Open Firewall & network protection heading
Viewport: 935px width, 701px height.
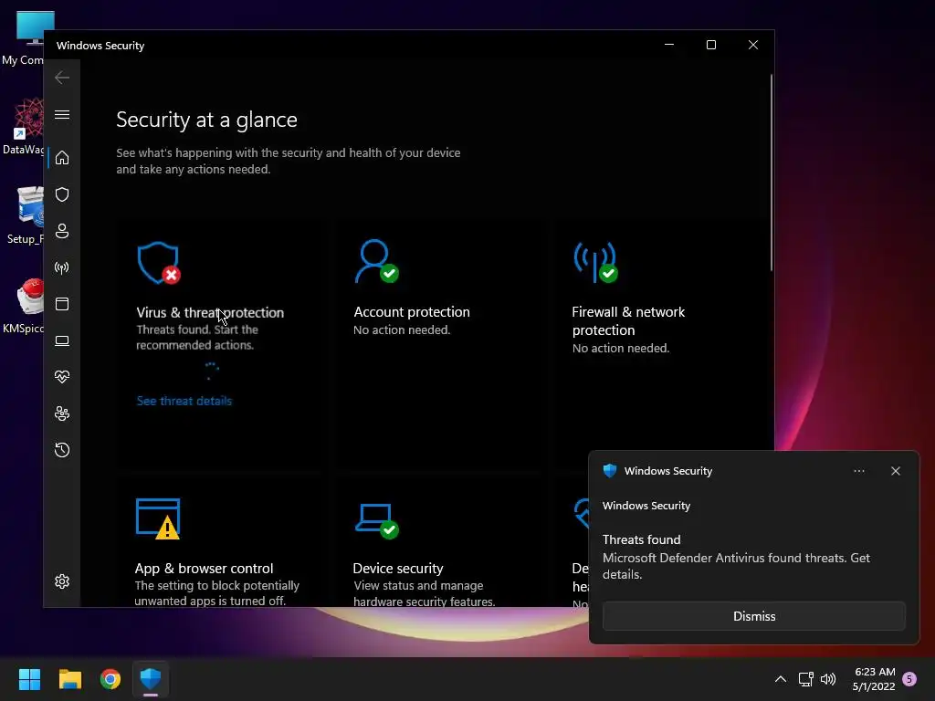(x=628, y=320)
